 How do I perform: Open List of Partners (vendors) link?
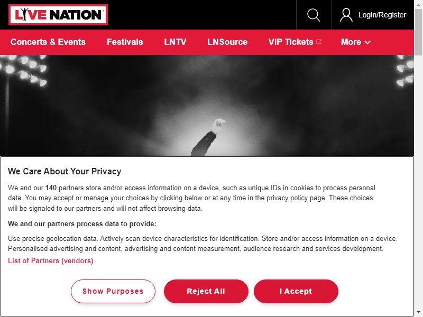click(50, 260)
